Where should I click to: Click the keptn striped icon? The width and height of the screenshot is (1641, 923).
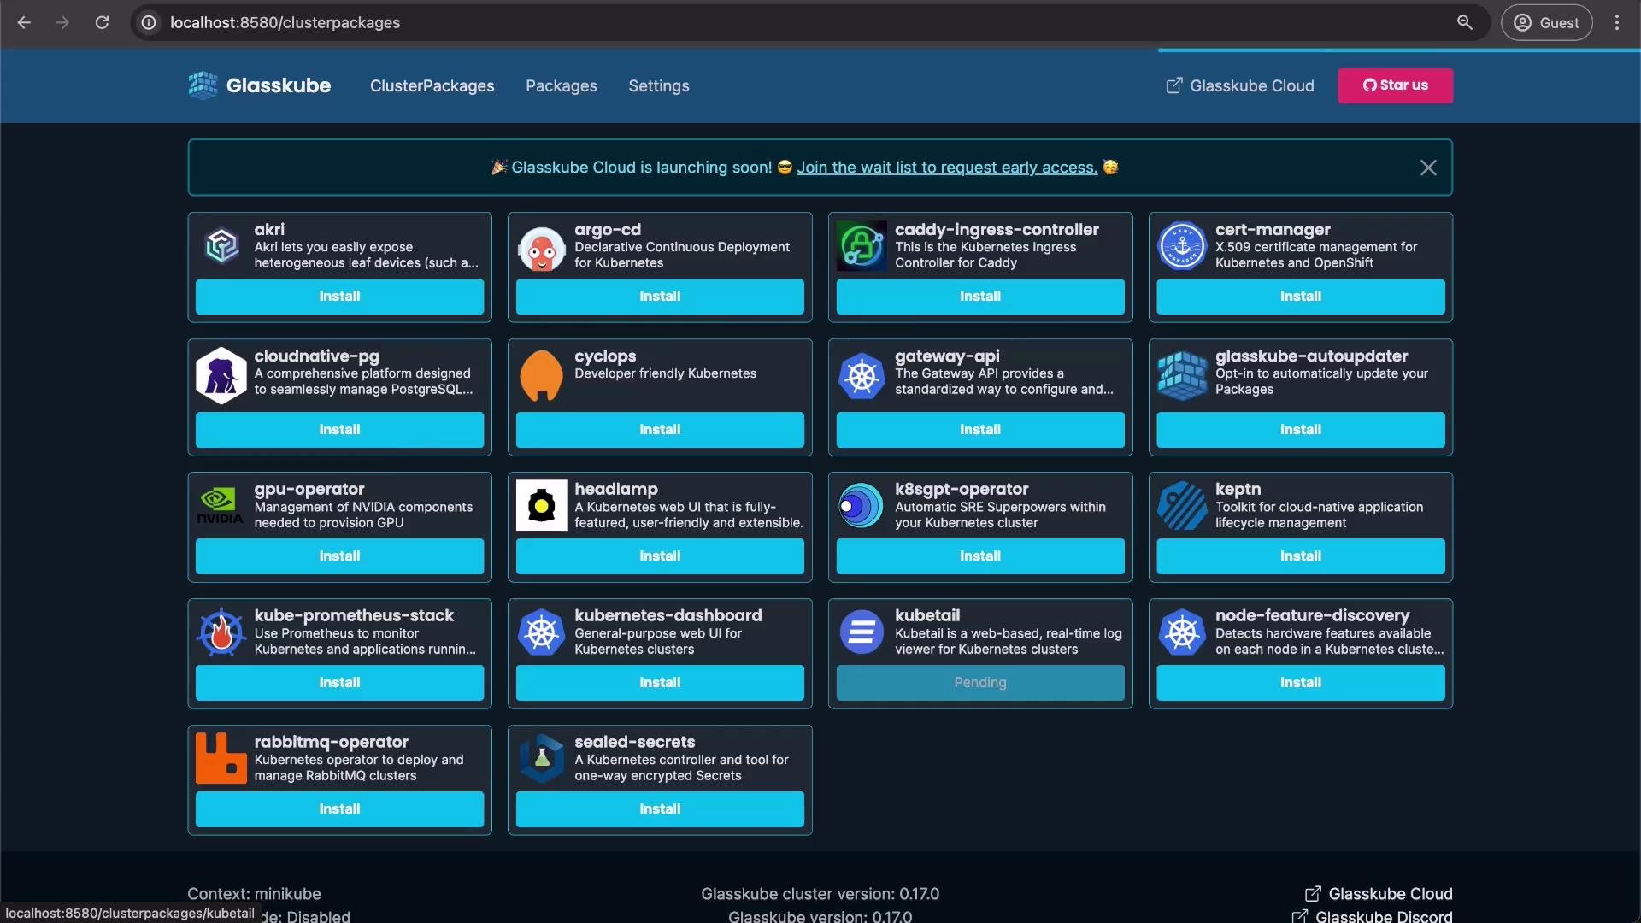(x=1182, y=505)
